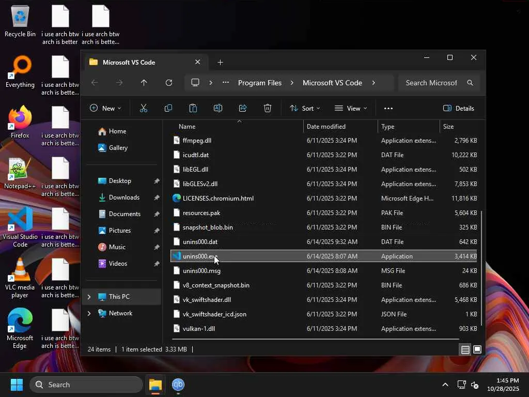Viewport: 529px width, 397px height.
Task: Expand Network in navigation pane
Action: click(89, 313)
